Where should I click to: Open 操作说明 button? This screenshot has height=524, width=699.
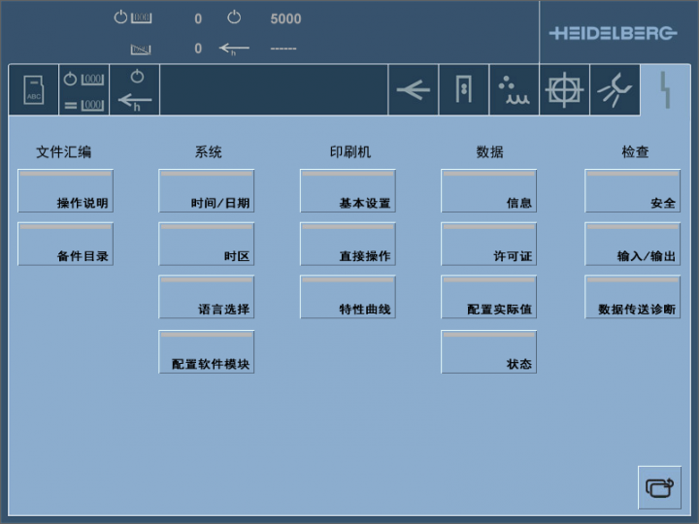(x=66, y=191)
